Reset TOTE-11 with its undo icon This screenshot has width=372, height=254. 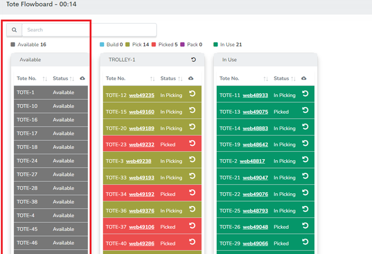pos(305,94)
